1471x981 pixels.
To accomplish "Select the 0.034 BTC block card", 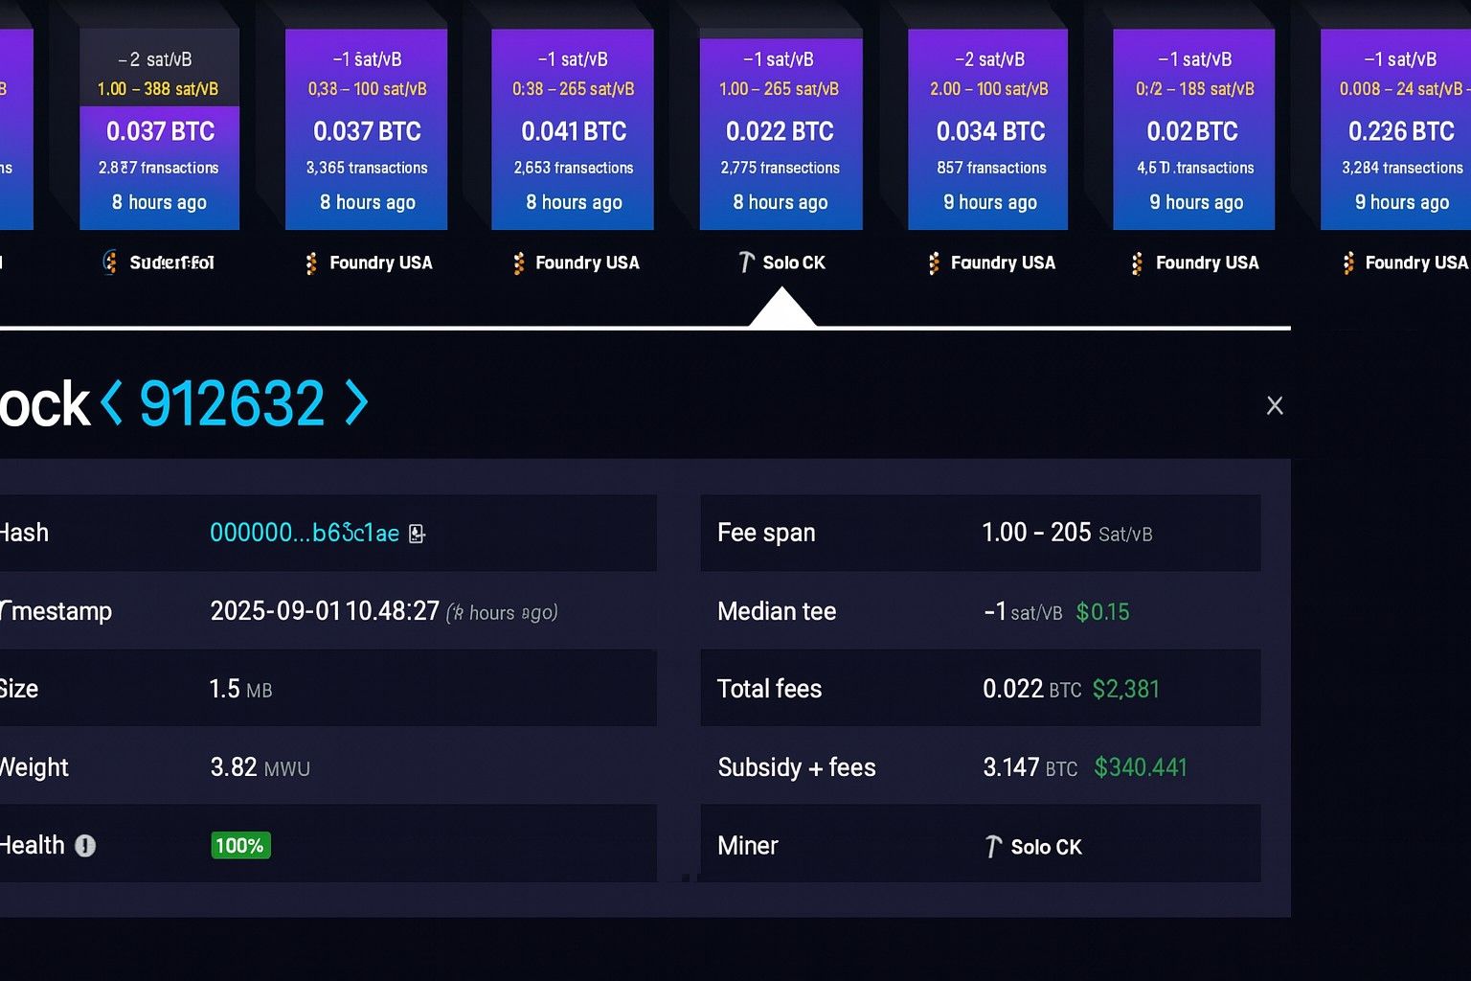I will click(x=987, y=129).
